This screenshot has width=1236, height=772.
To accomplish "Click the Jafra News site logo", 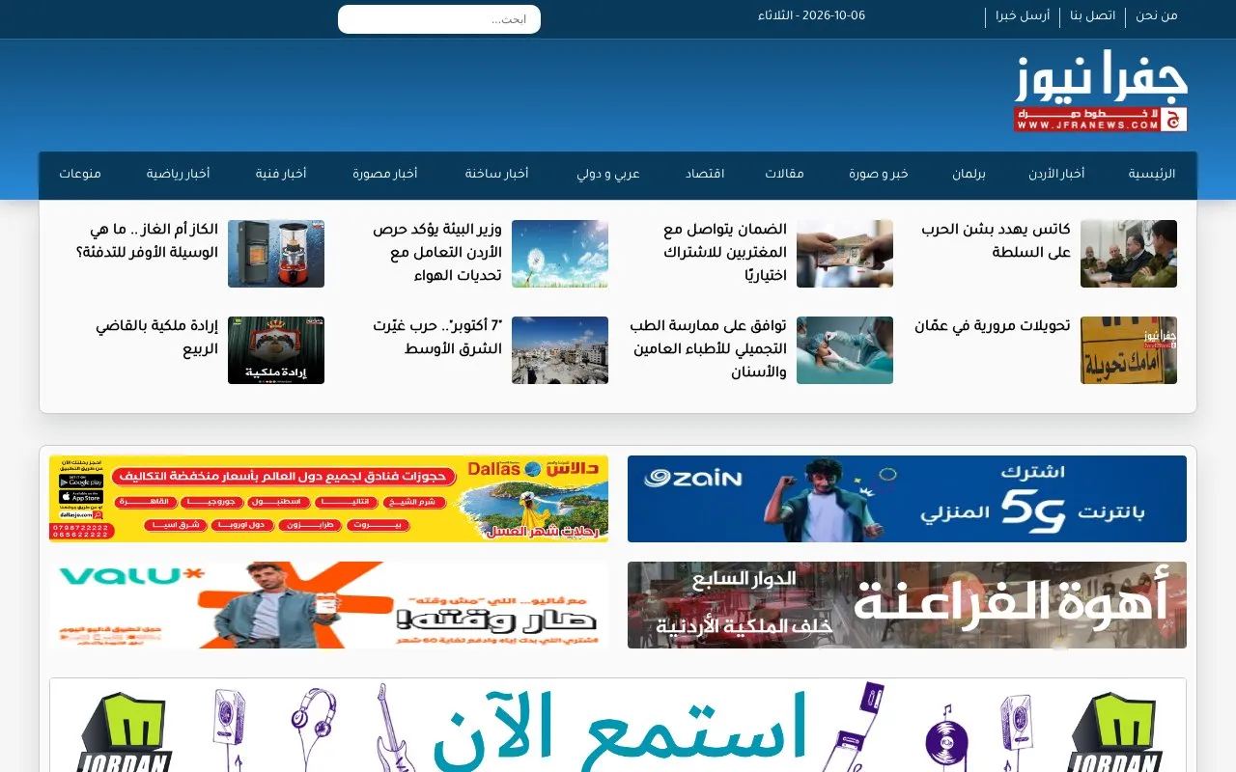I will coord(1101,91).
